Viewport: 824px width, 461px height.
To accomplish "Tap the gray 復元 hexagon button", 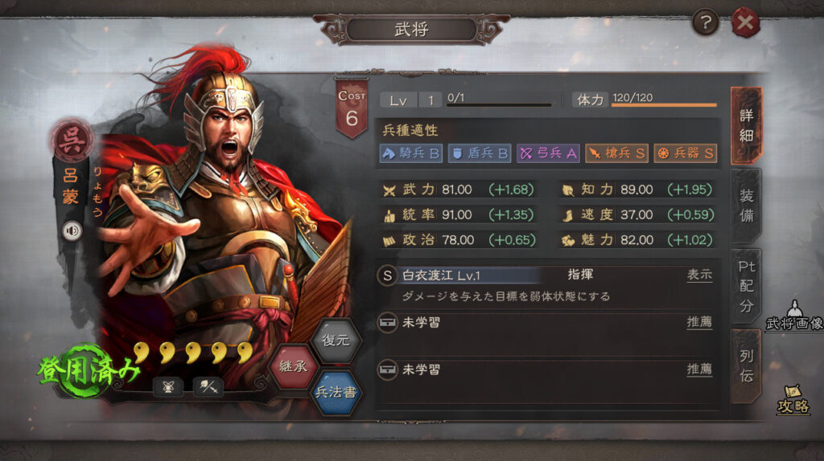I will click(x=336, y=341).
